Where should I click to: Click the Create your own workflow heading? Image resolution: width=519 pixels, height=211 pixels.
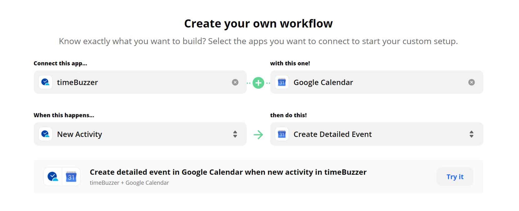coord(259,24)
